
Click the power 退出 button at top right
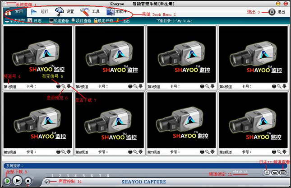click(x=277, y=12)
